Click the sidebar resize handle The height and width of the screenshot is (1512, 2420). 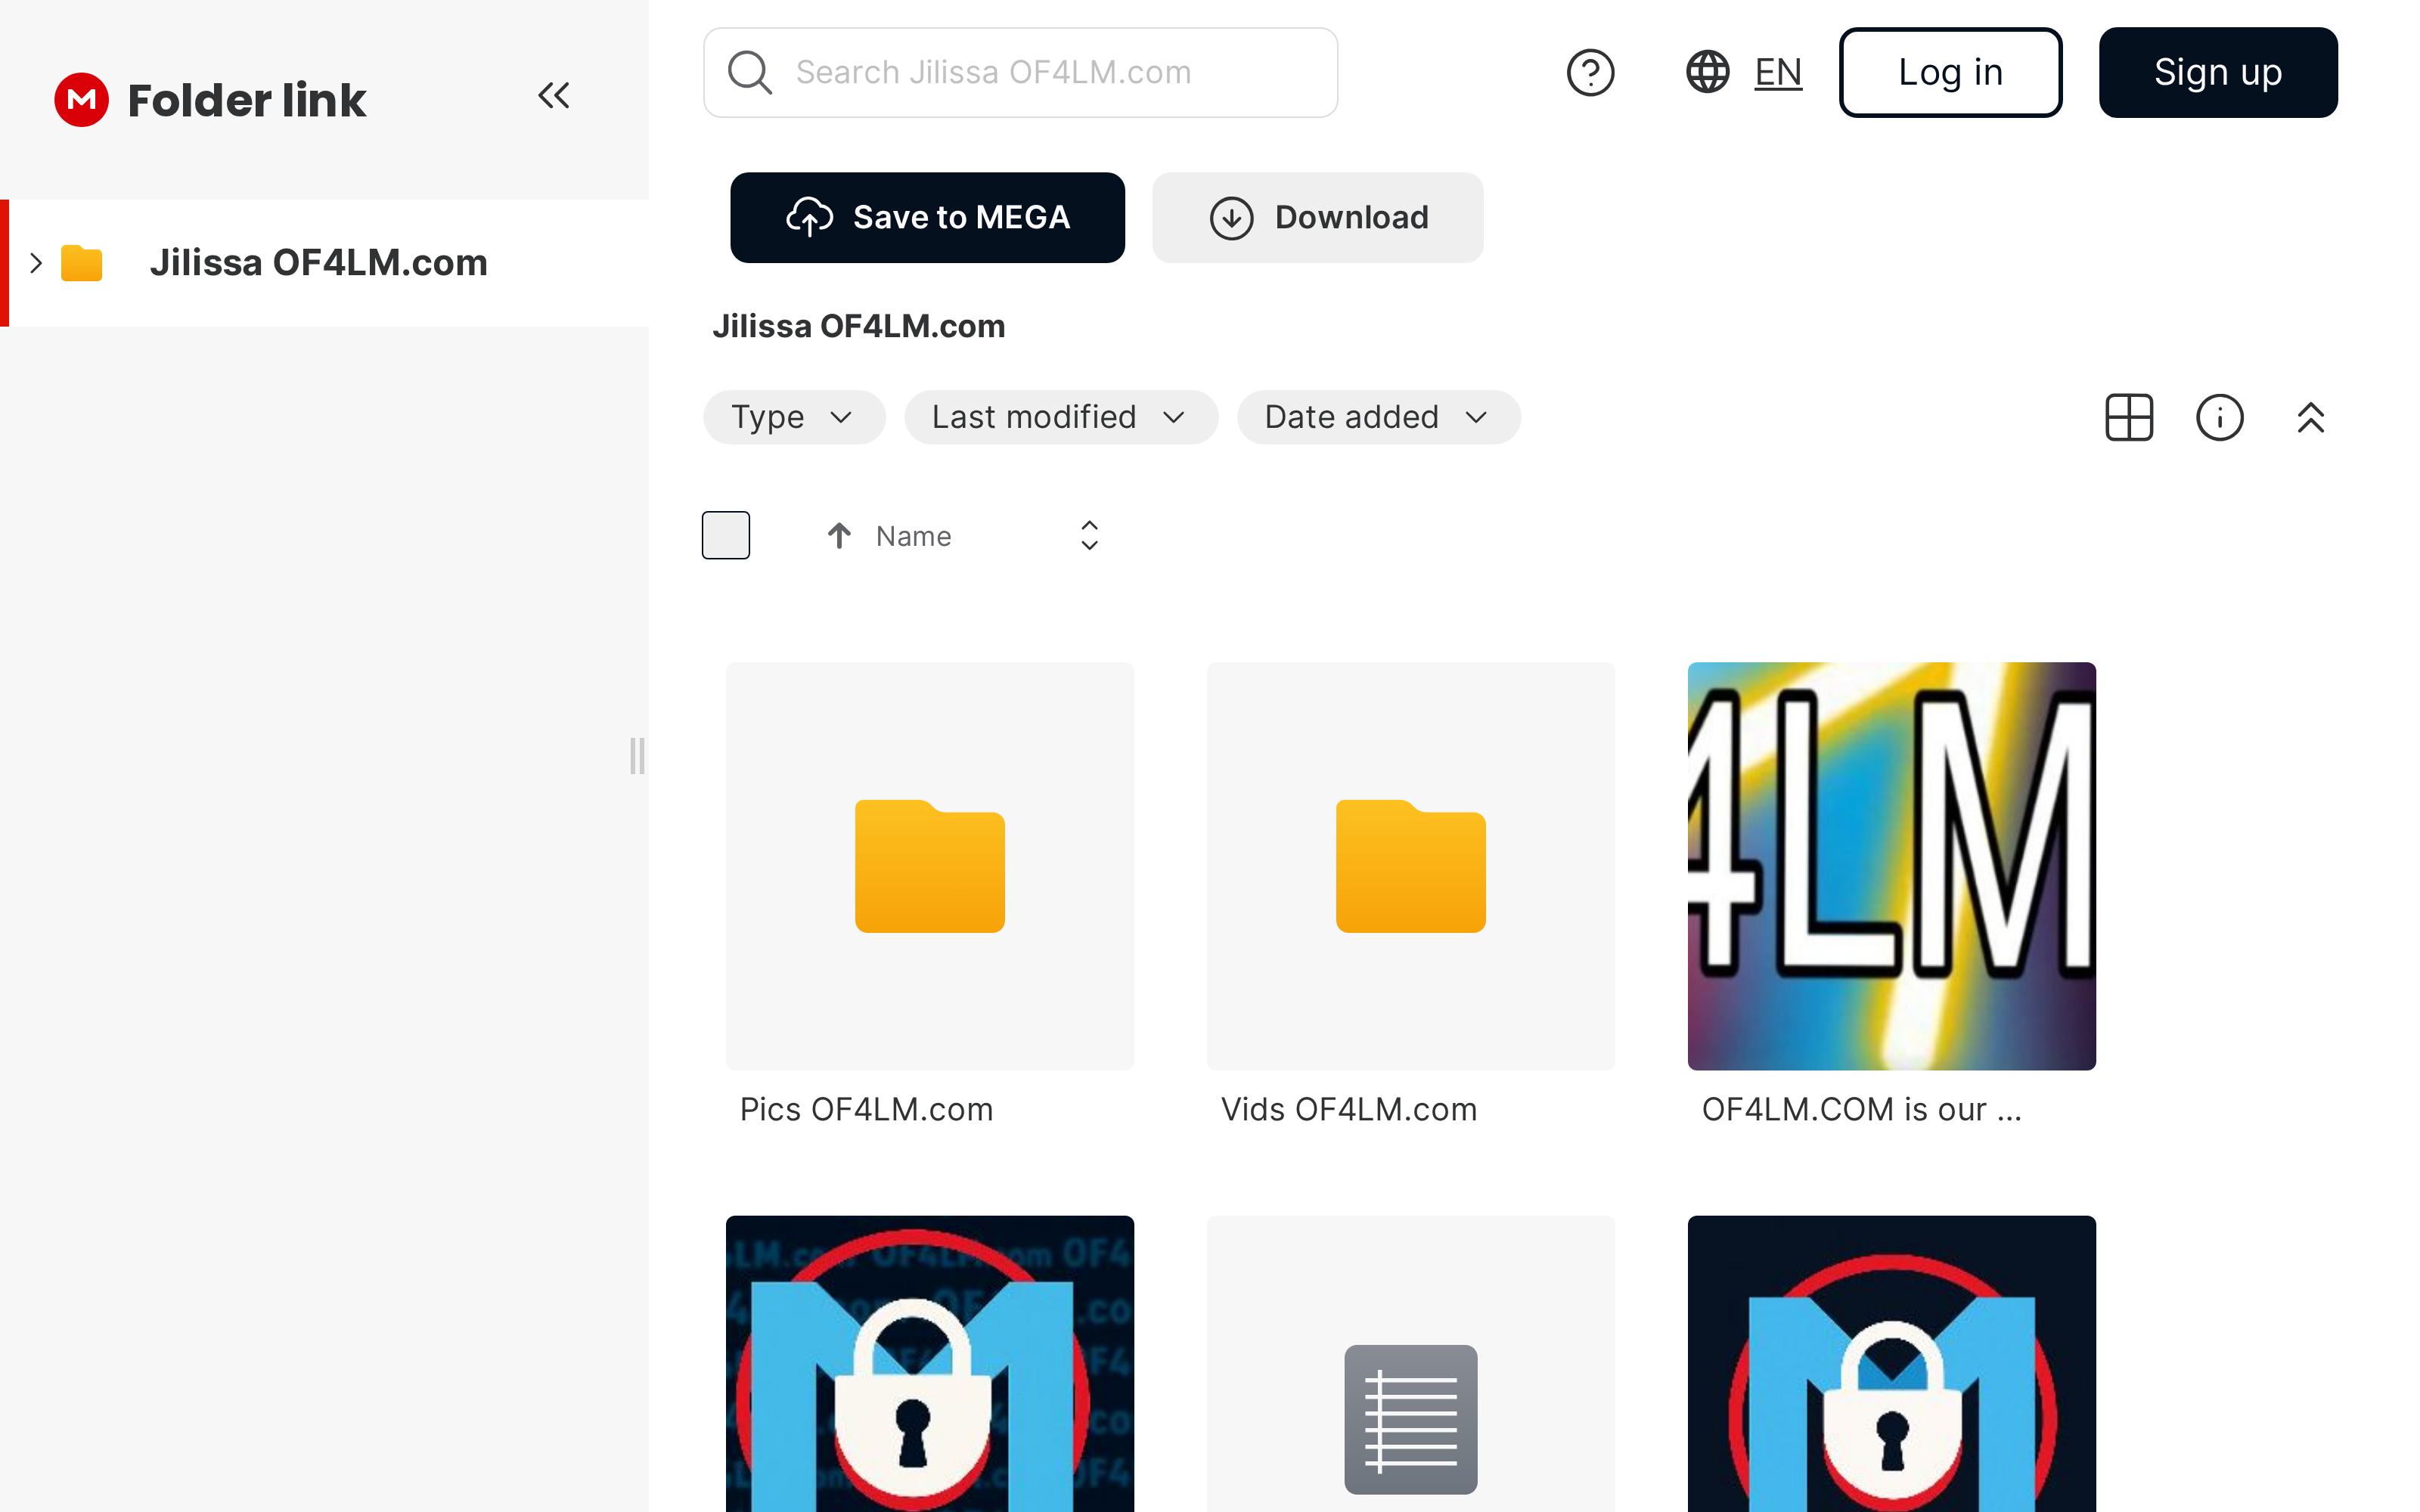point(637,756)
